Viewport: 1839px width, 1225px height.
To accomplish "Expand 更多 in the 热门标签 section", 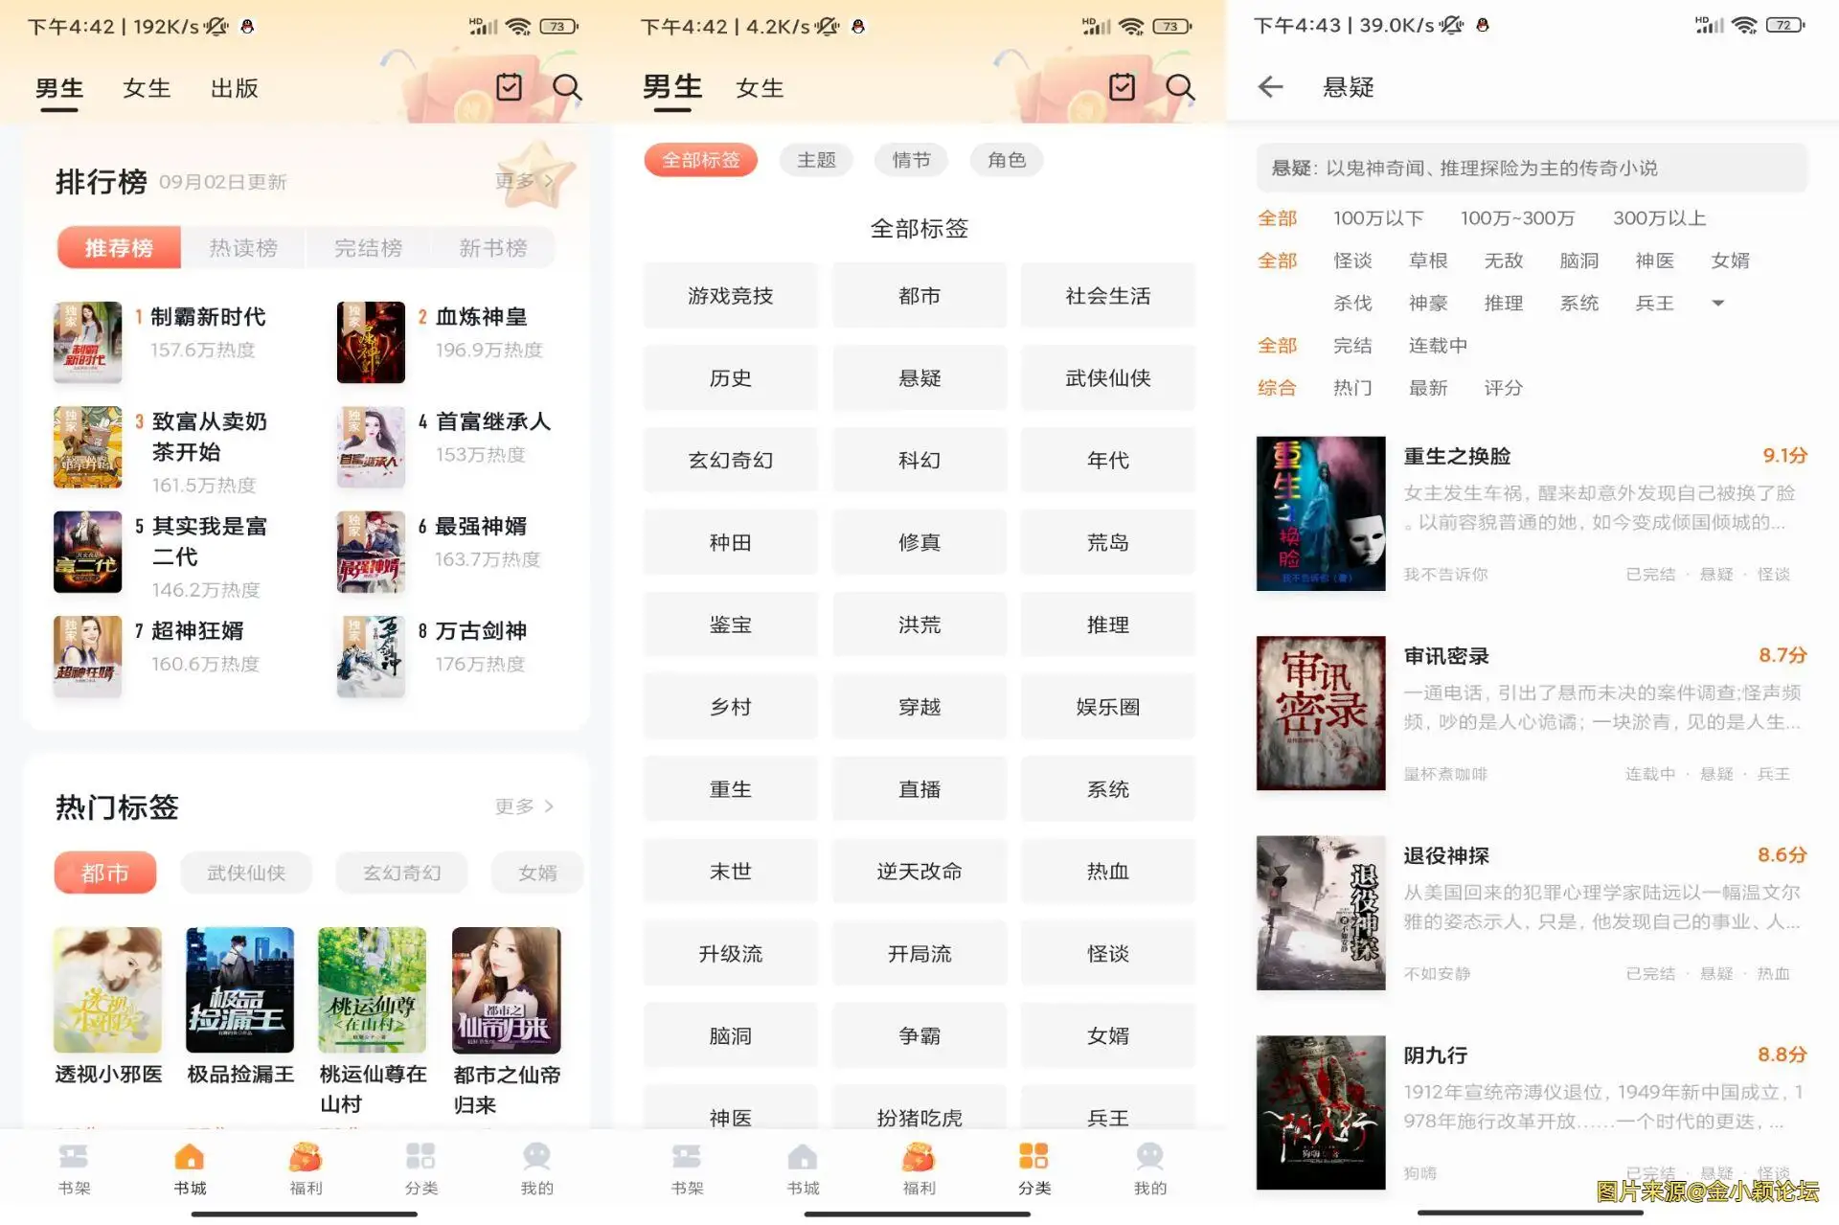I will pos(524,806).
